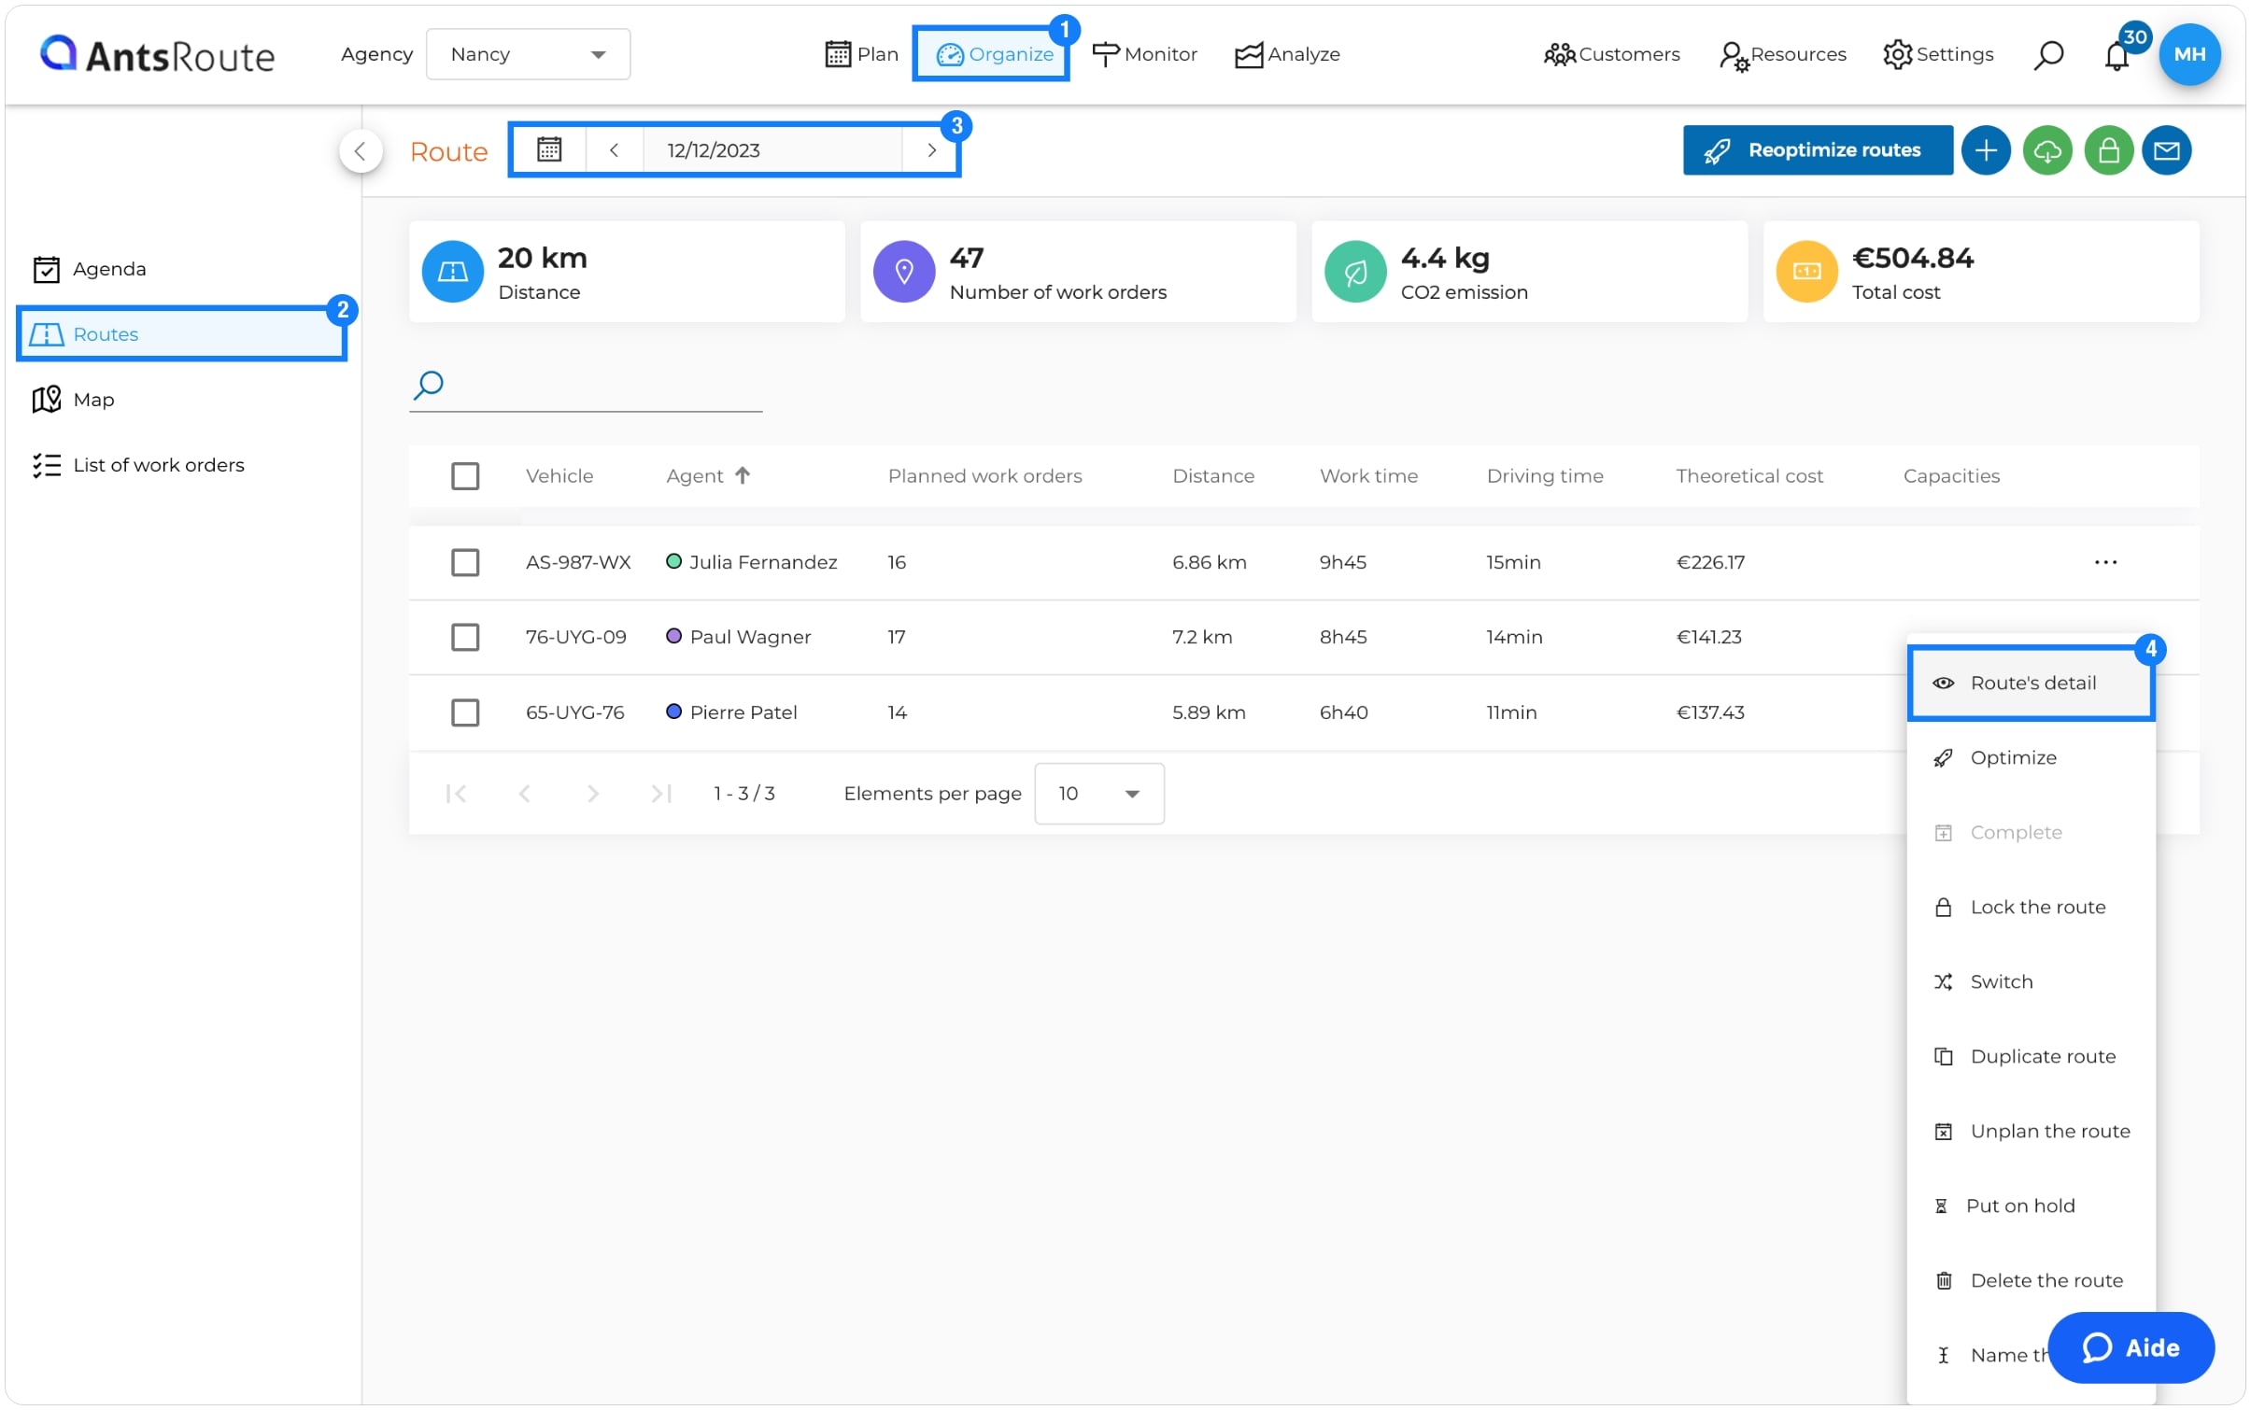Click the plus icon to add a route
Image resolution: width=2251 pixels, height=1410 pixels.
coord(1986,149)
